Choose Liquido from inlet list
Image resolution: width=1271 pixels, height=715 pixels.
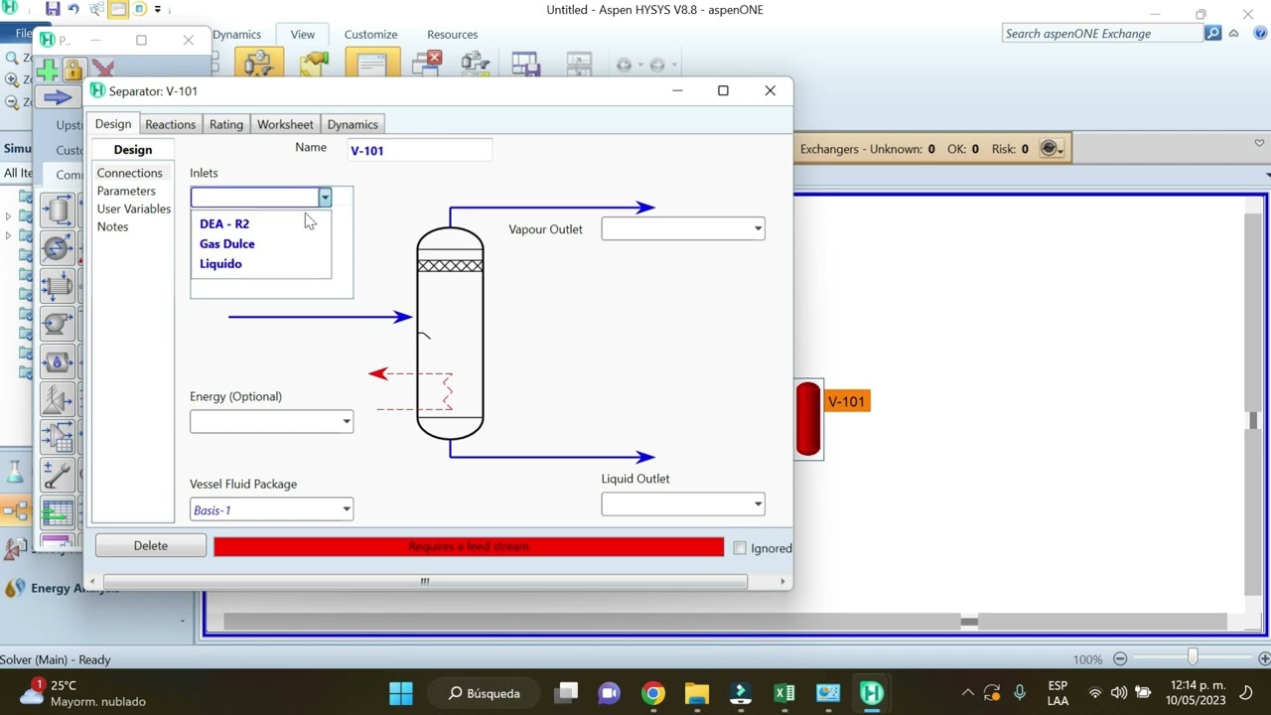pyautogui.click(x=220, y=263)
